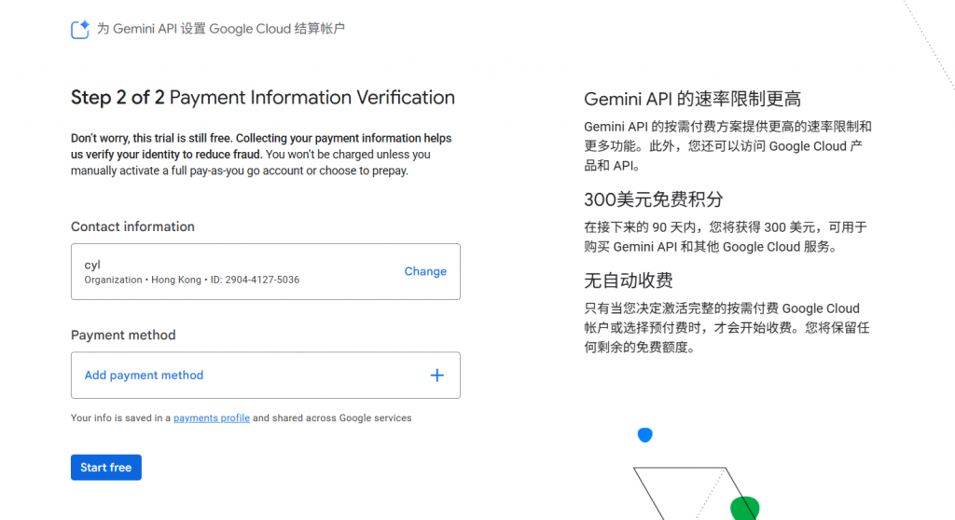
Task: Click the Contact information label
Action: (132, 226)
